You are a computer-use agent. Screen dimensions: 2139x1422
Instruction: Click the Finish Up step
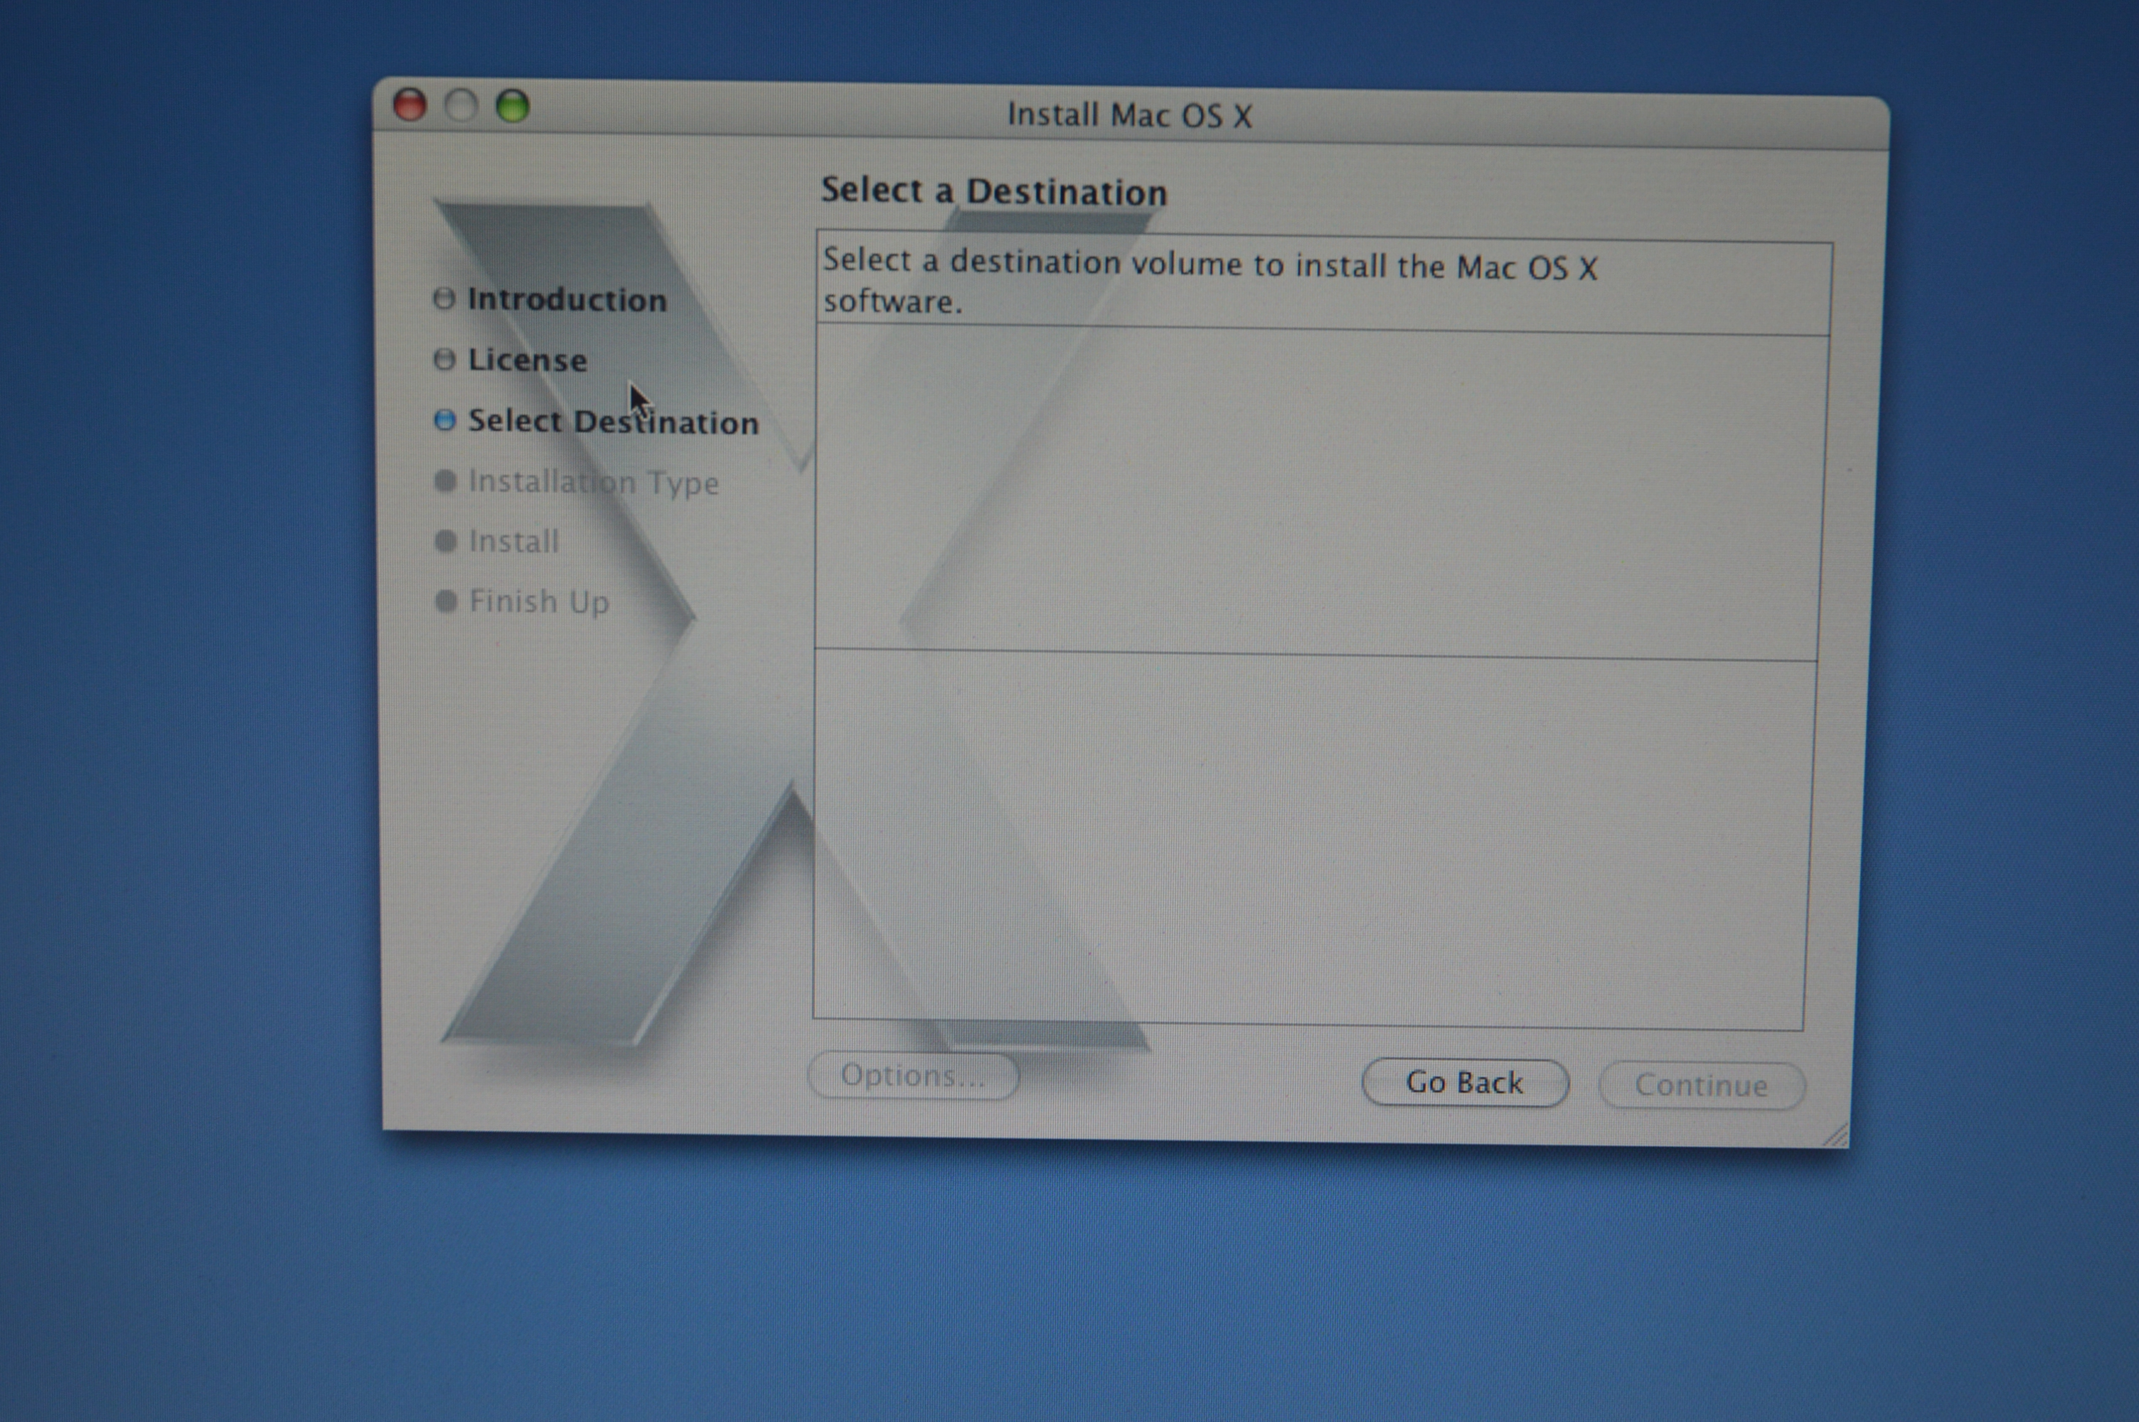pos(538,602)
